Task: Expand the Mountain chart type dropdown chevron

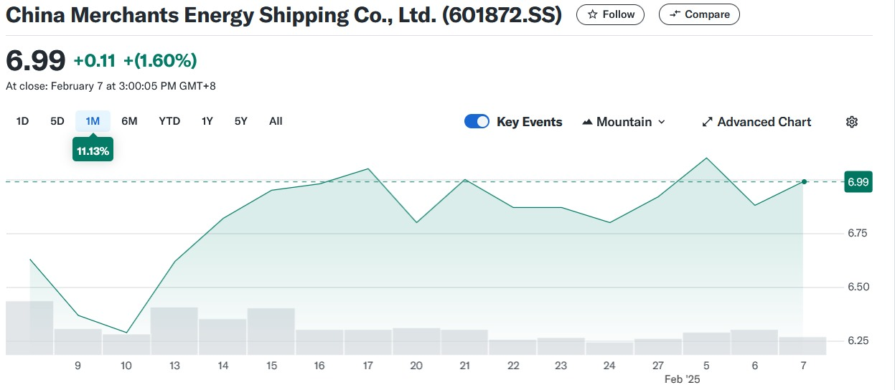Action: click(x=662, y=122)
